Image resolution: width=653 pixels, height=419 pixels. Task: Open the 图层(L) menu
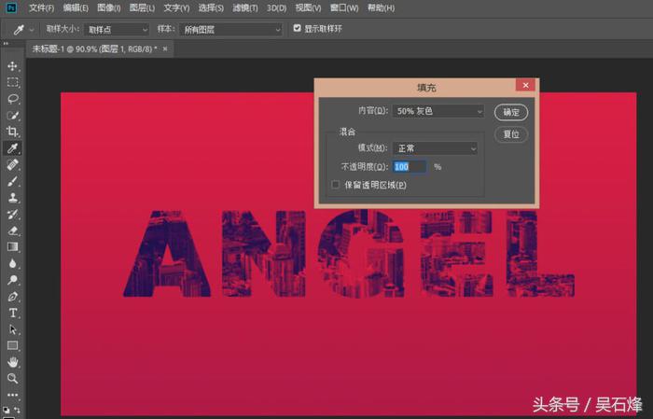142,7
